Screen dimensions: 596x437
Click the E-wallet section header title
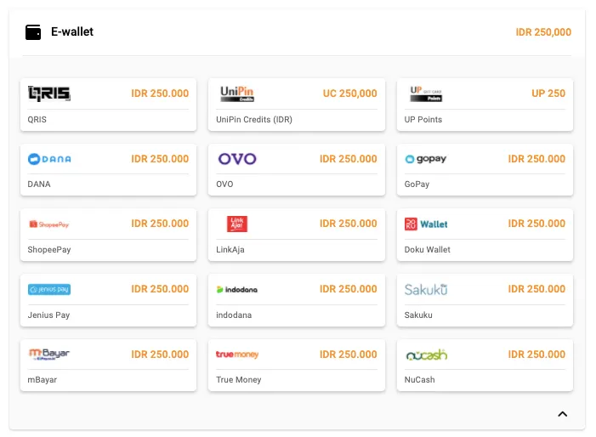(72, 32)
